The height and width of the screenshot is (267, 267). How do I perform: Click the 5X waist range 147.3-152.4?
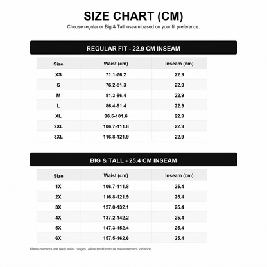(x=116, y=228)
